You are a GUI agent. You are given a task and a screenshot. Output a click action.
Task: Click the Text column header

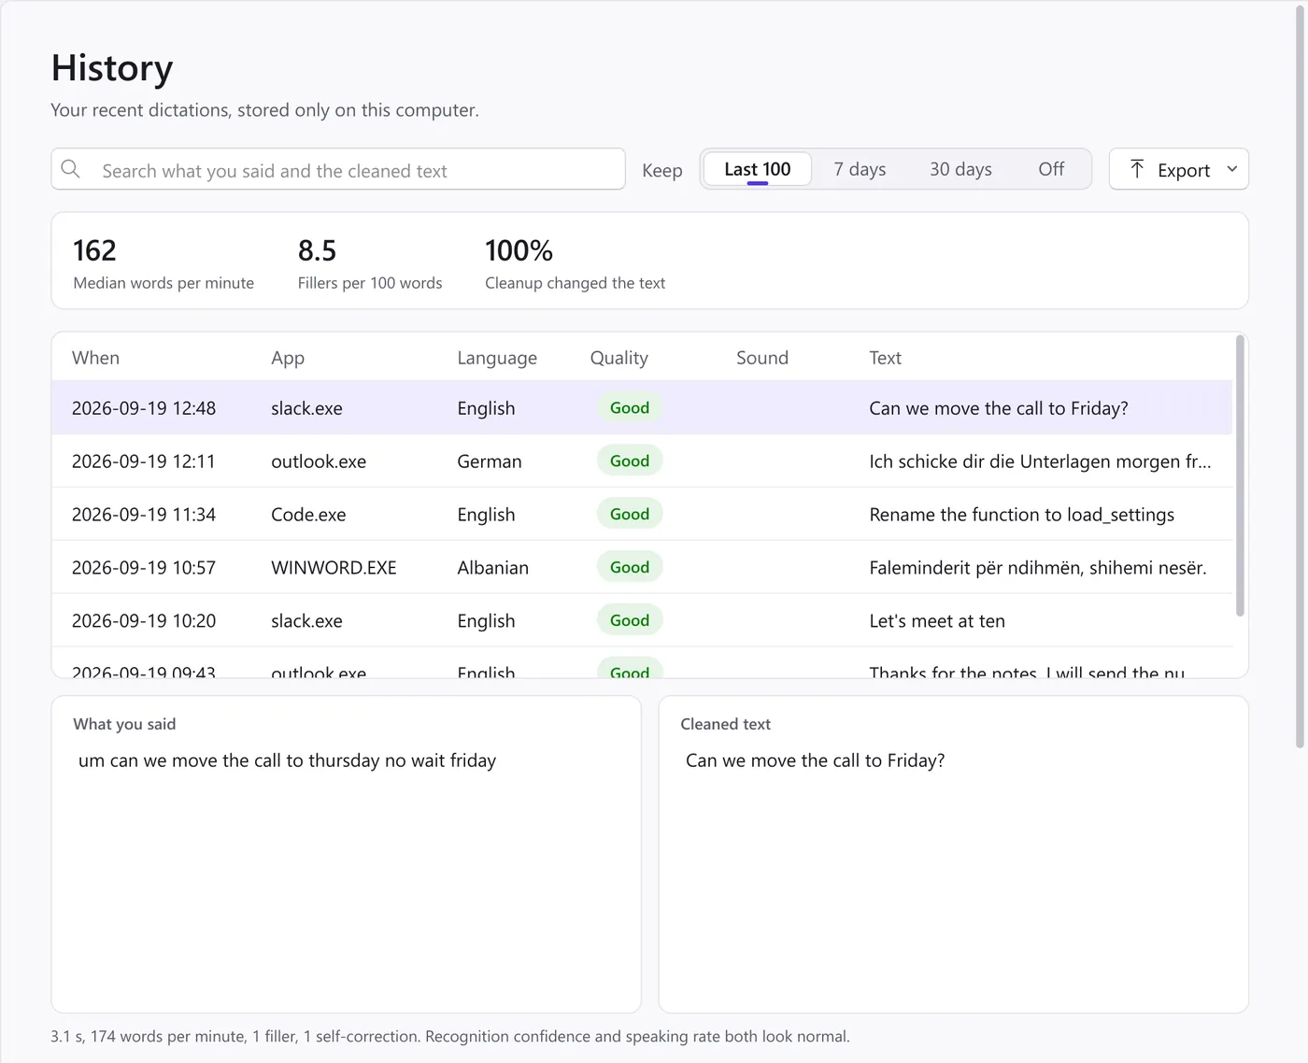tap(885, 358)
